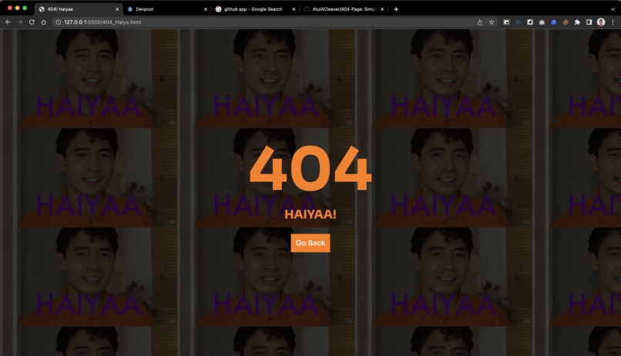Expand the tab search chevron
This screenshot has height=356, width=621.
pyautogui.click(x=613, y=9)
